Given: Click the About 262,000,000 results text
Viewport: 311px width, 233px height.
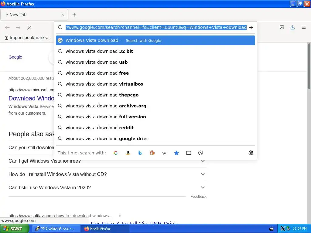Looking at the screenshot, I should click(x=31, y=78).
